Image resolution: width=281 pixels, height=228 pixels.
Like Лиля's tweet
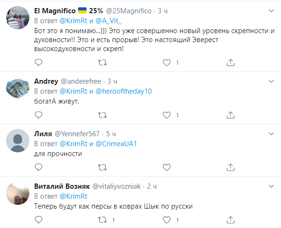pyautogui.click(x=167, y=167)
